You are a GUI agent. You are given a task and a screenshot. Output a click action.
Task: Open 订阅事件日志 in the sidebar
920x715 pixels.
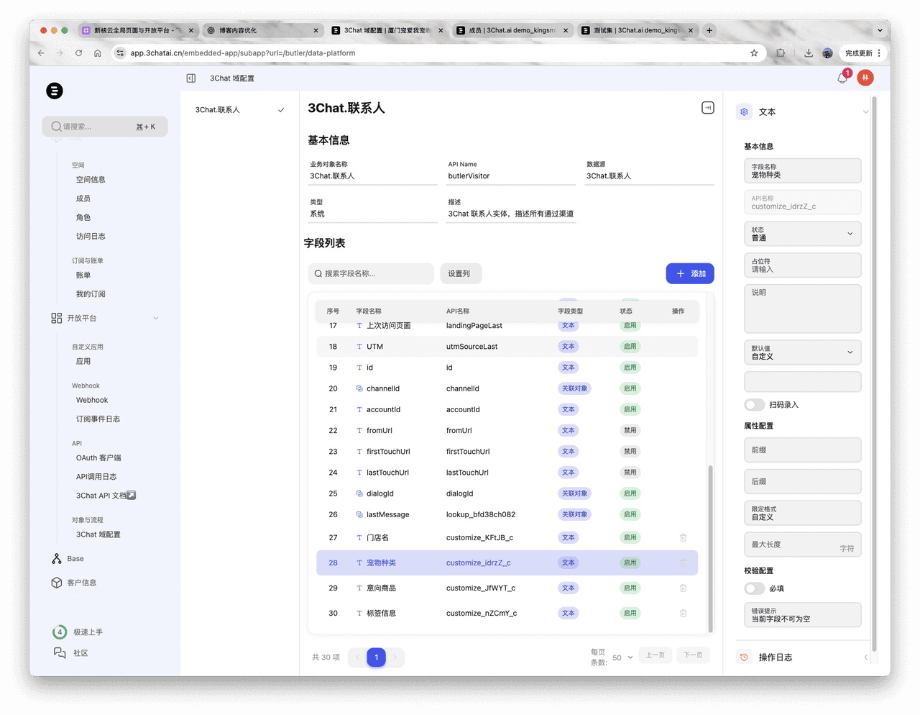(x=98, y=419)
